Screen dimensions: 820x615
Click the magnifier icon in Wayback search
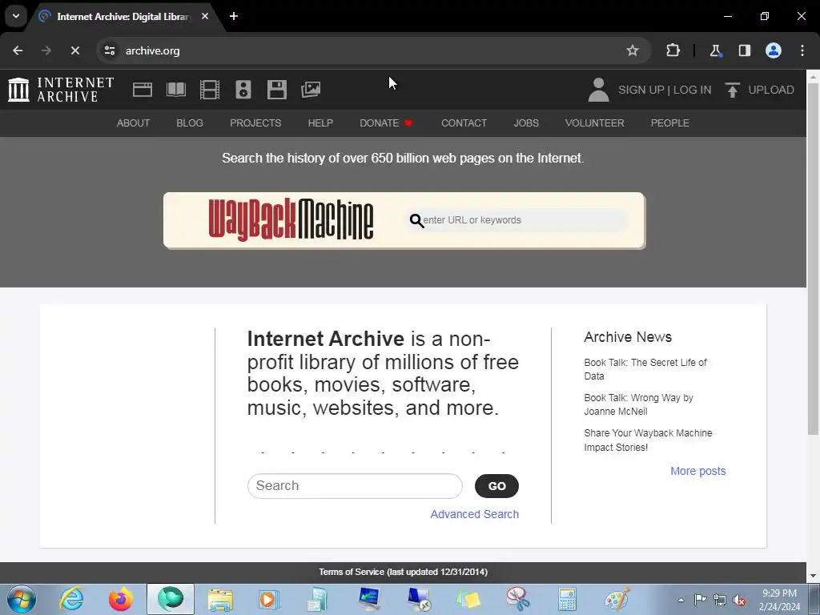416,221
